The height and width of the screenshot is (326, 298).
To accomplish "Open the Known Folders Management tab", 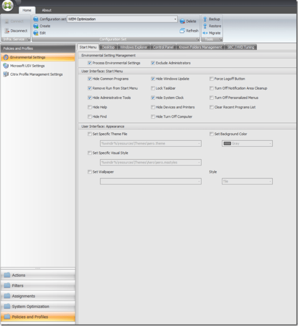I will click(x=200, y=47).
